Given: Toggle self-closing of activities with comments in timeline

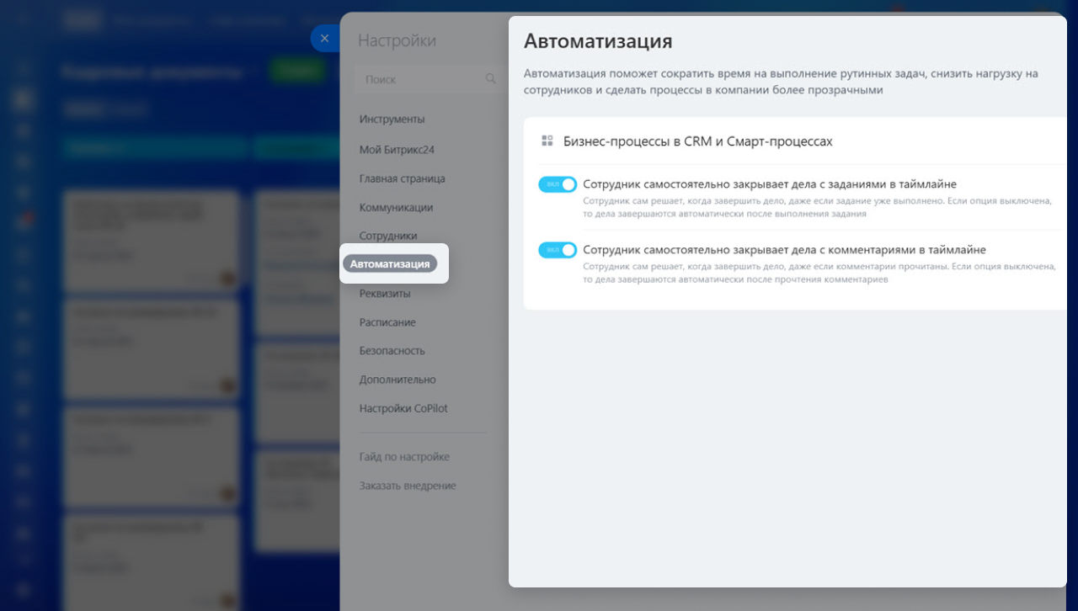Looking at the screenshot, I should coord(558,250).
